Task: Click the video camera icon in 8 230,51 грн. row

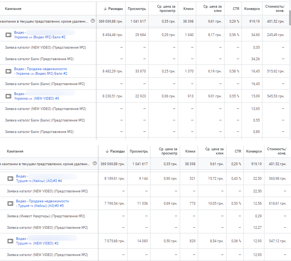Action: (x=8, y=96)
